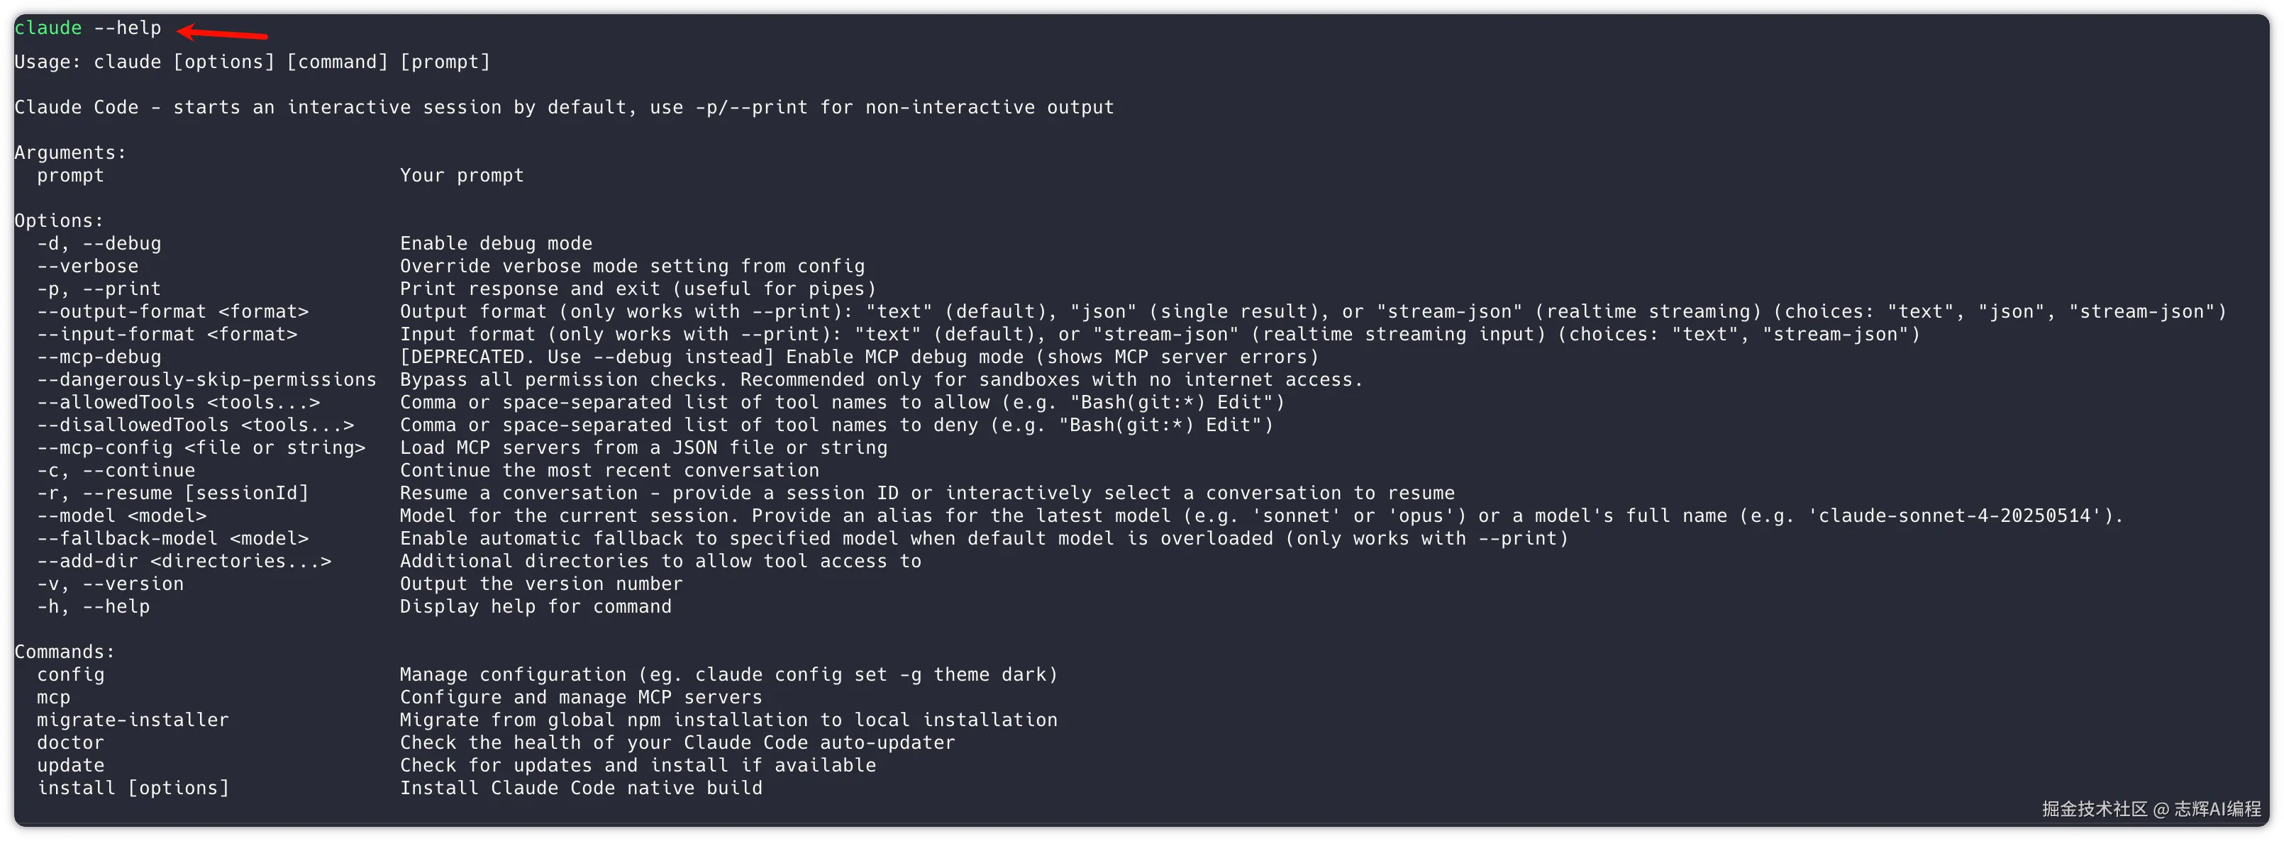Click the '-c, --continue' option
The height and width of the screenshot is (841, 2284).
tap(116, 471)
